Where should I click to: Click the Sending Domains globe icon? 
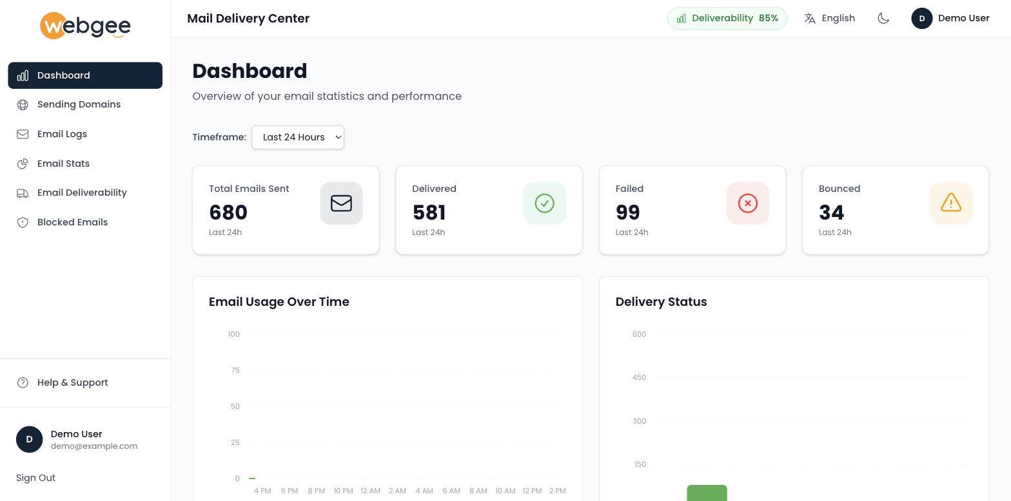pyautogui.click(x=23, y=104)
